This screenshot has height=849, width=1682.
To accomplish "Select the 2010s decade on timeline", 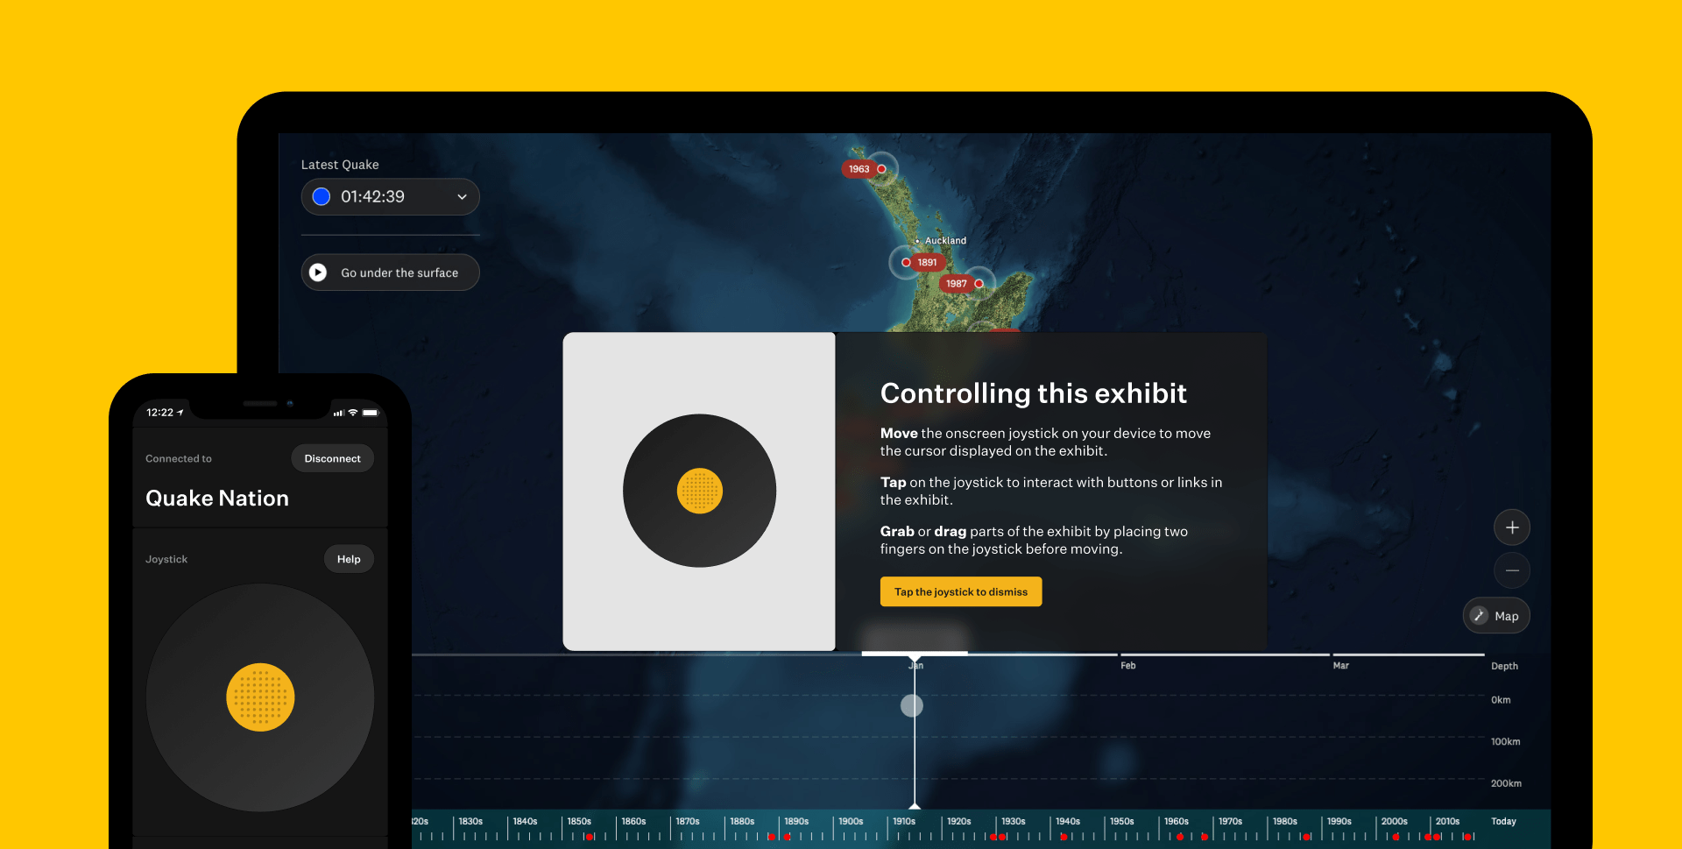I will pyautogui.click(x=1448, y=822).
